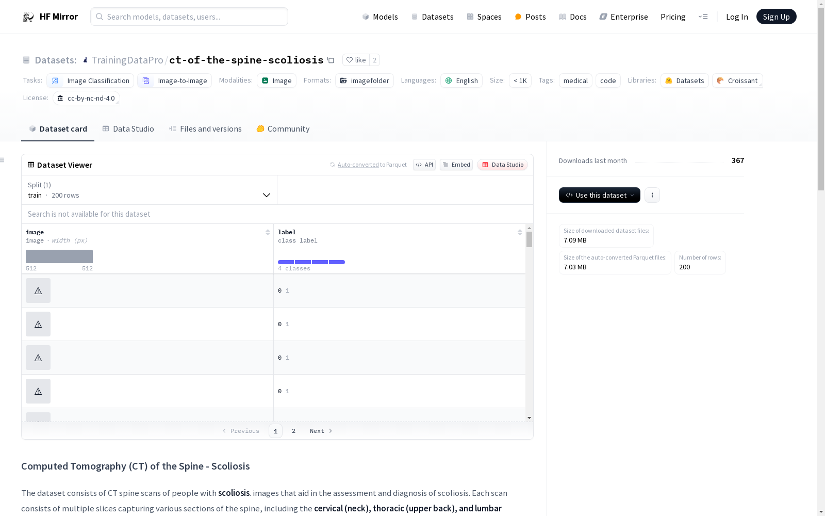Viewport: 825px width, 516px height.
Task: Click the Embed button
Action: [x=456, y=165]
